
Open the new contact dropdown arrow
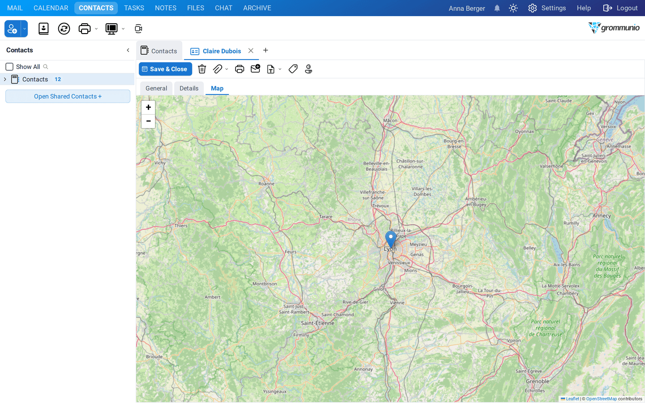[x=25, y=29]
